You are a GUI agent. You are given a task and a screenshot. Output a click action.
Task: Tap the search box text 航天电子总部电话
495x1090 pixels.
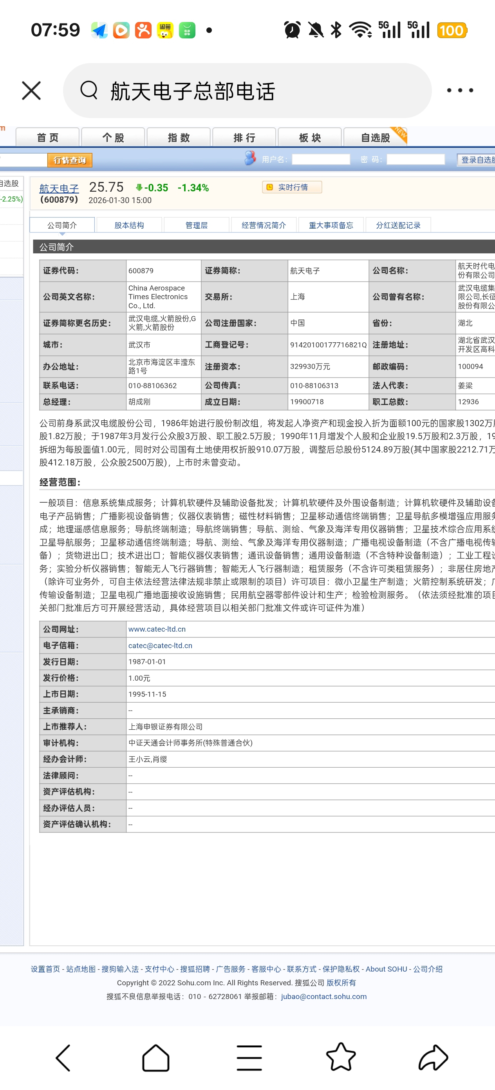193,91
